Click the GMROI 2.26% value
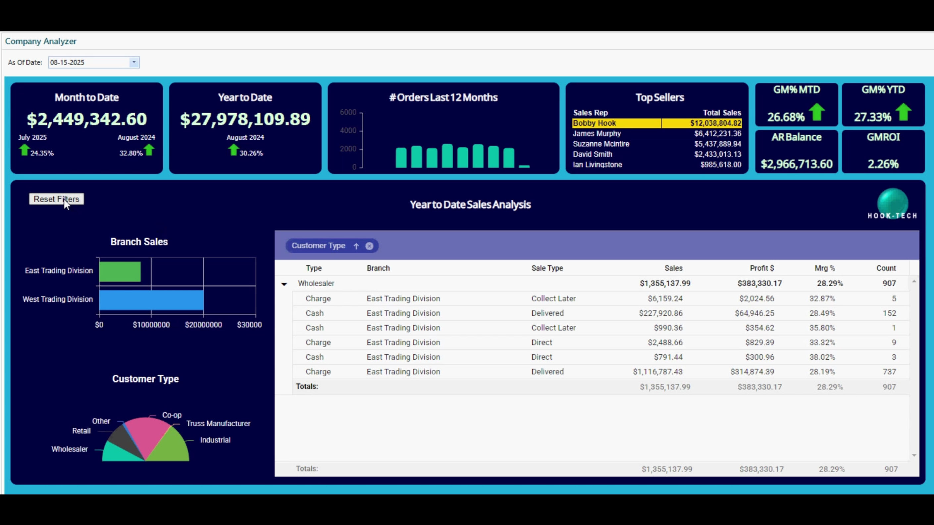This screenshot has height=525, width=934. (883, 164)
